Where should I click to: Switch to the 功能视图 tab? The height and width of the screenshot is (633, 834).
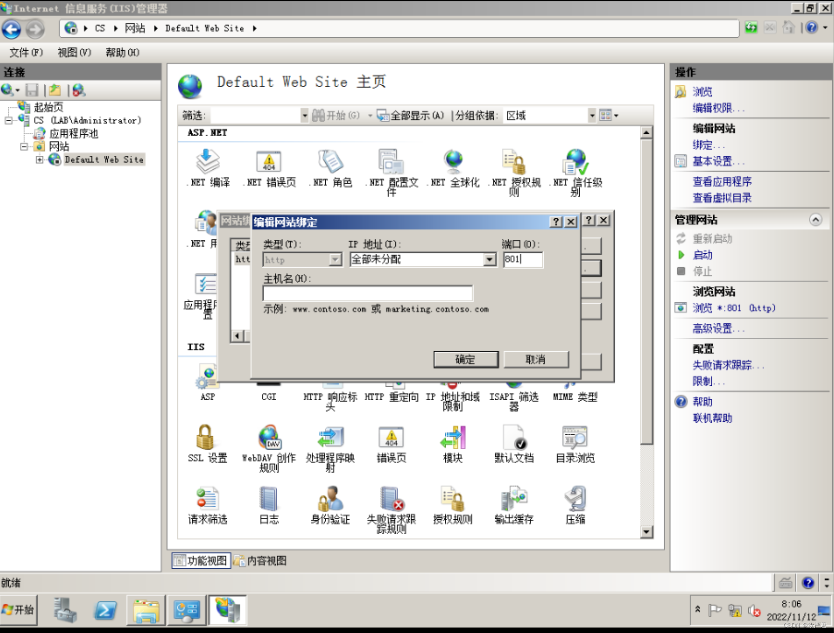point(201,560)
